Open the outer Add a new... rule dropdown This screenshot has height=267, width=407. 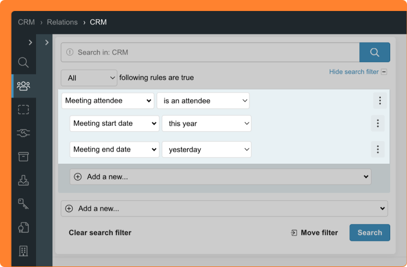224,208
